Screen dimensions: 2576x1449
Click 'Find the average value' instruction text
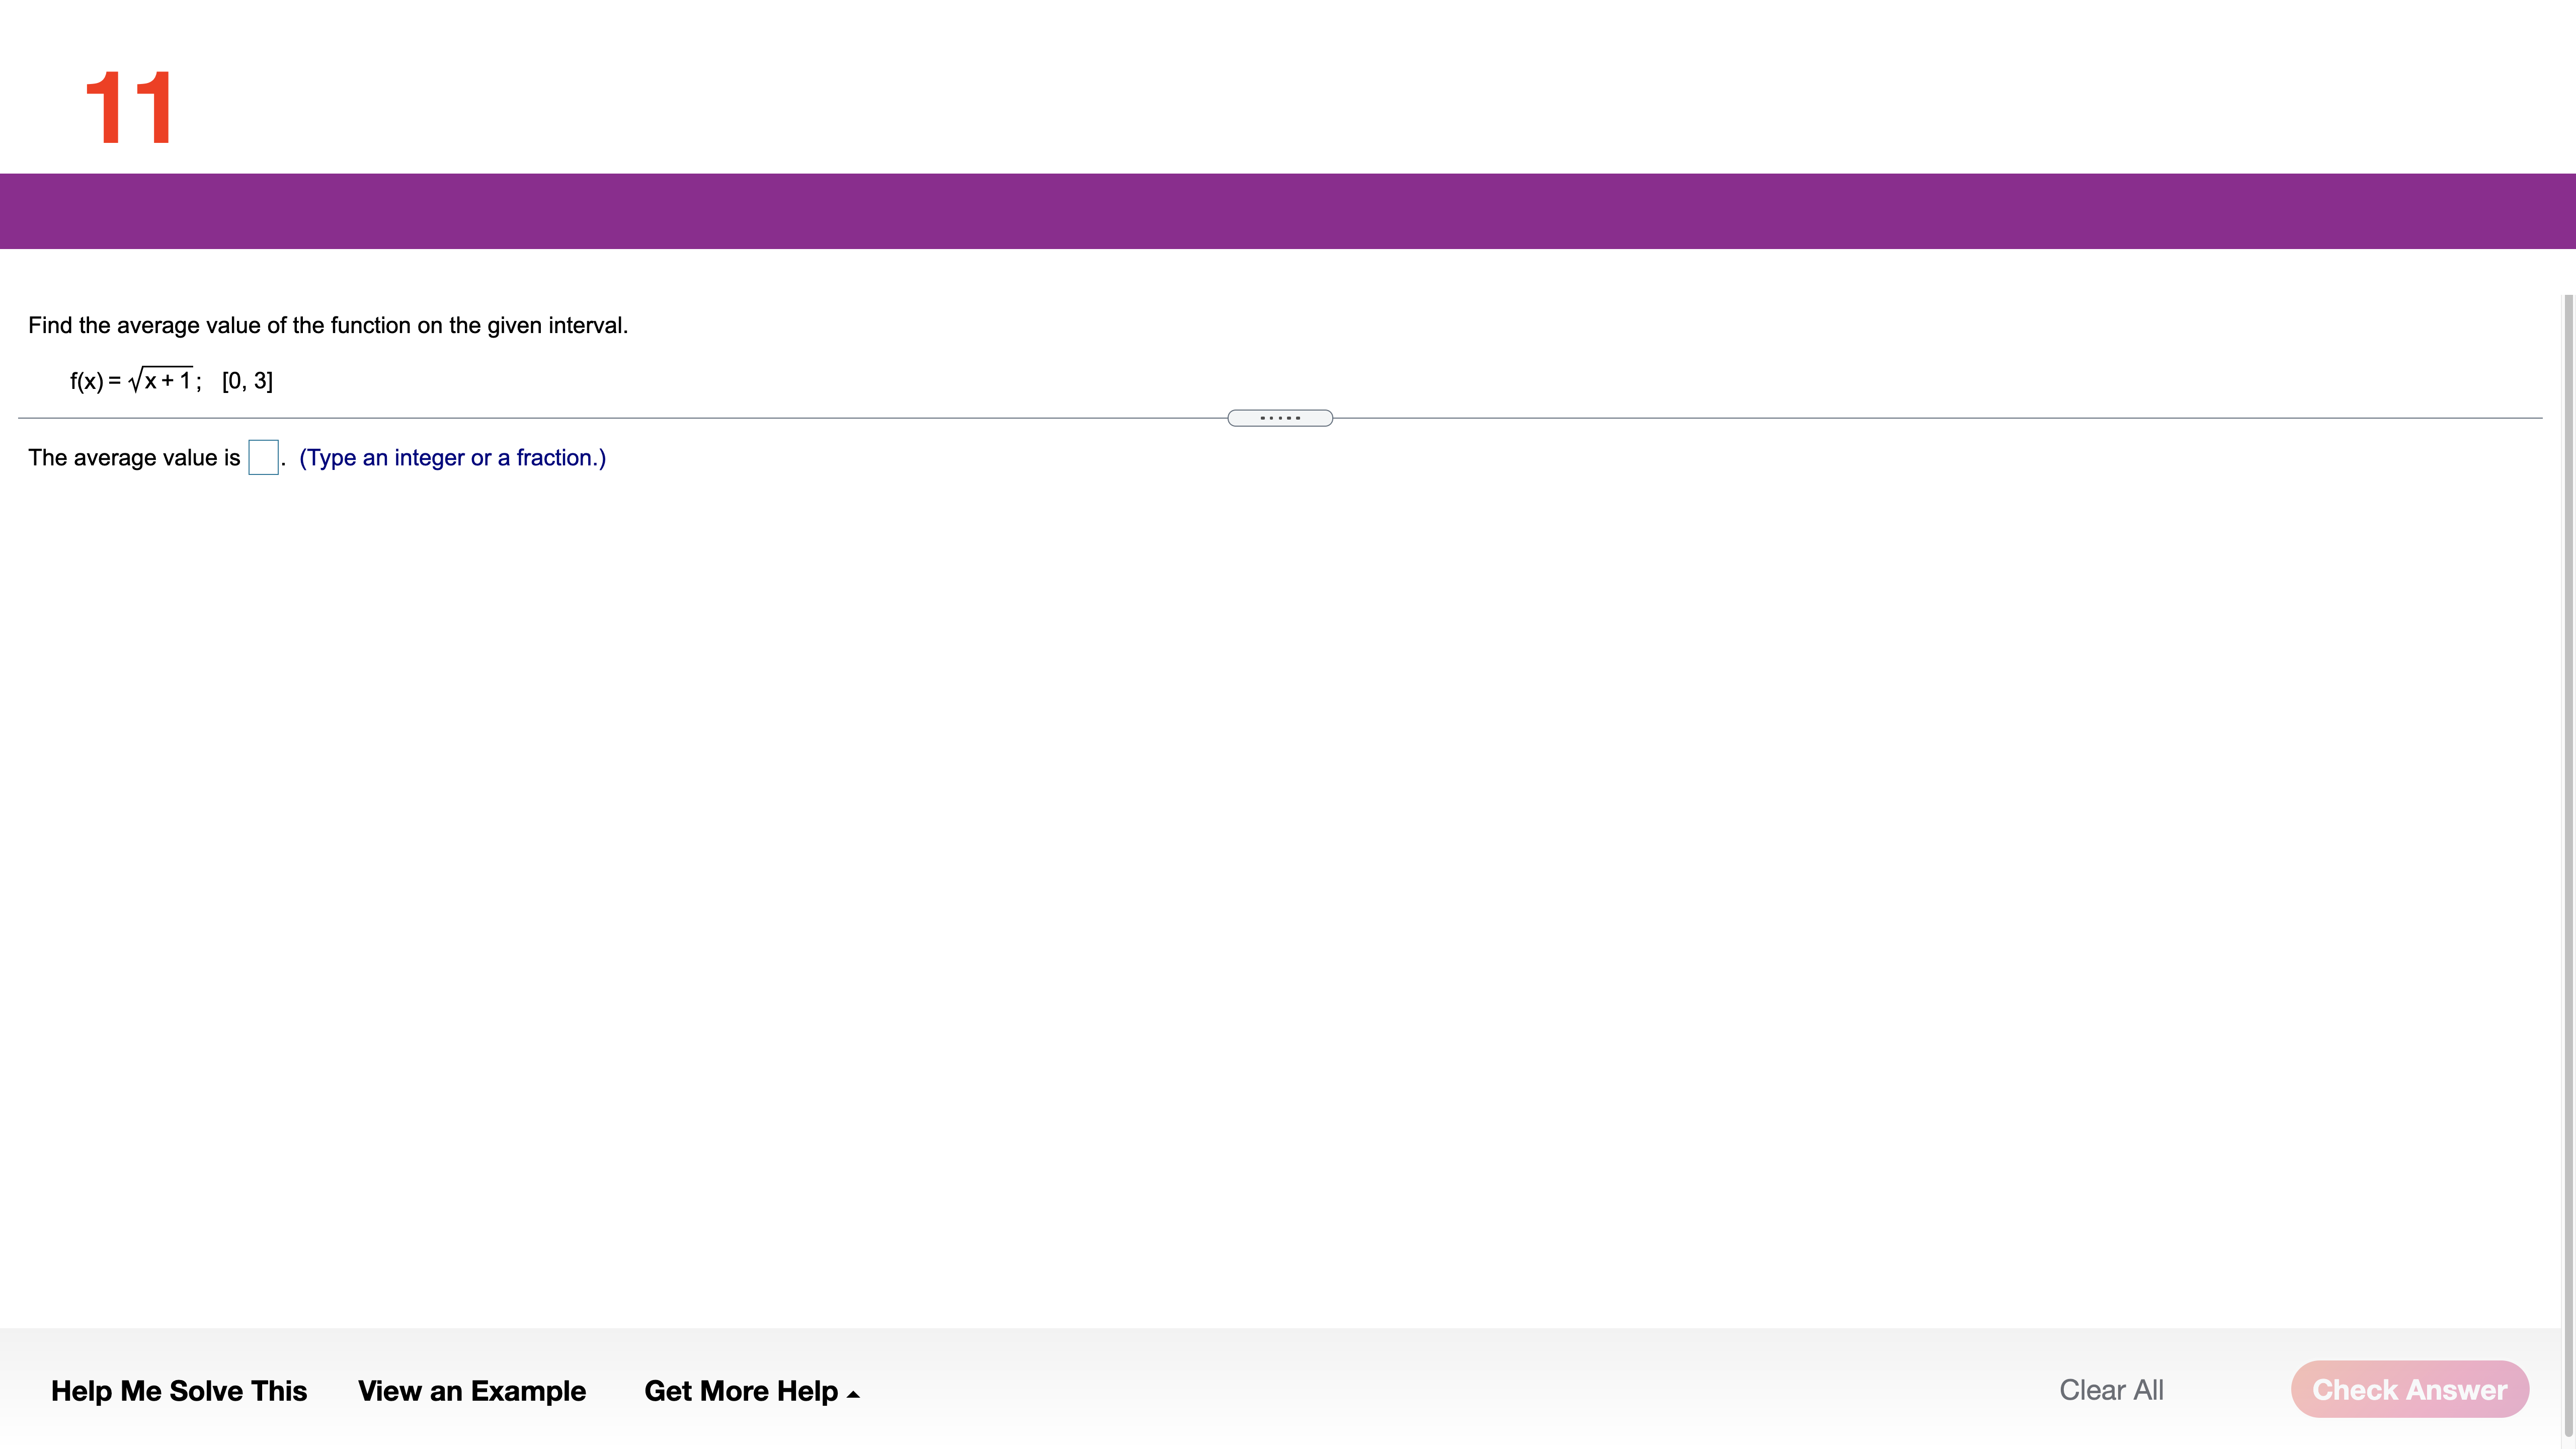328,325
